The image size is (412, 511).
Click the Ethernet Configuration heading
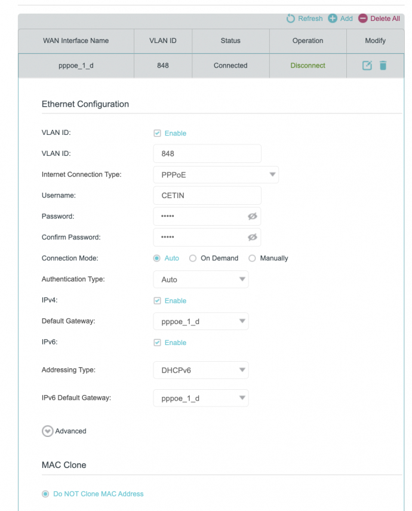85,104
